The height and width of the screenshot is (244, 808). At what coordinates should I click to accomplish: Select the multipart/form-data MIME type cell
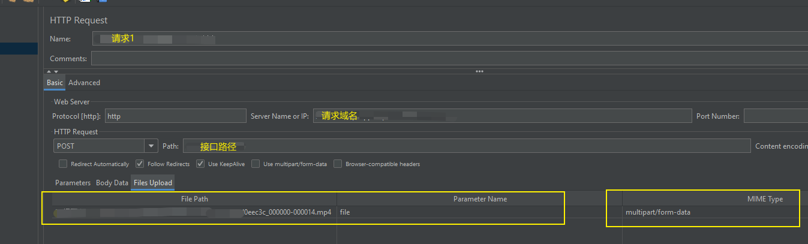(715, 212)
